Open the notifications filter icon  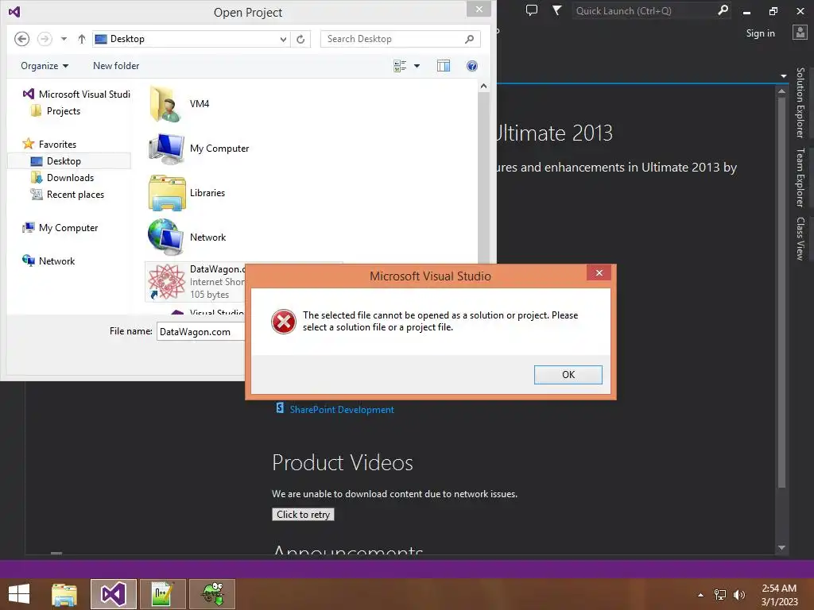click(x=556, y=10)
